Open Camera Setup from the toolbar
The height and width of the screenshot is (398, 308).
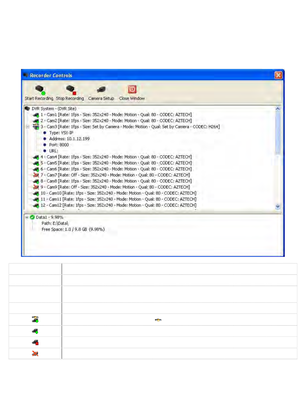coord(101,89)
